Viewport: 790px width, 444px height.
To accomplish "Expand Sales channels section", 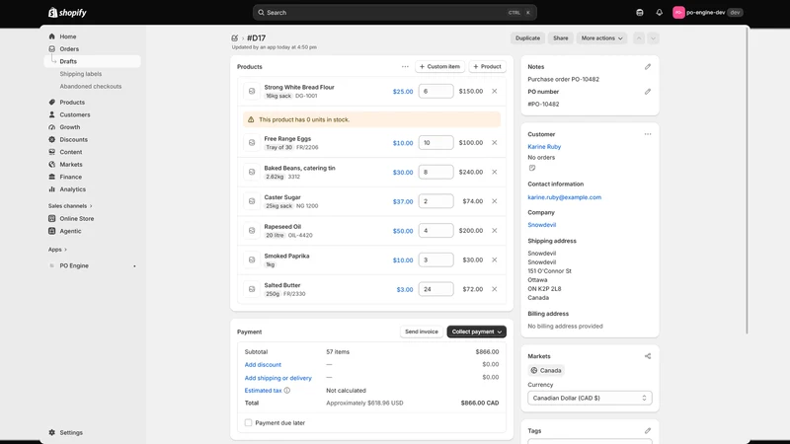I will click(x=70, y=206).
